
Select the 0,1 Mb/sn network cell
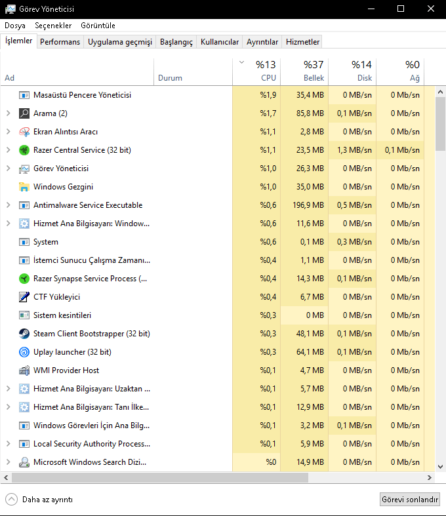pos(400,150)
